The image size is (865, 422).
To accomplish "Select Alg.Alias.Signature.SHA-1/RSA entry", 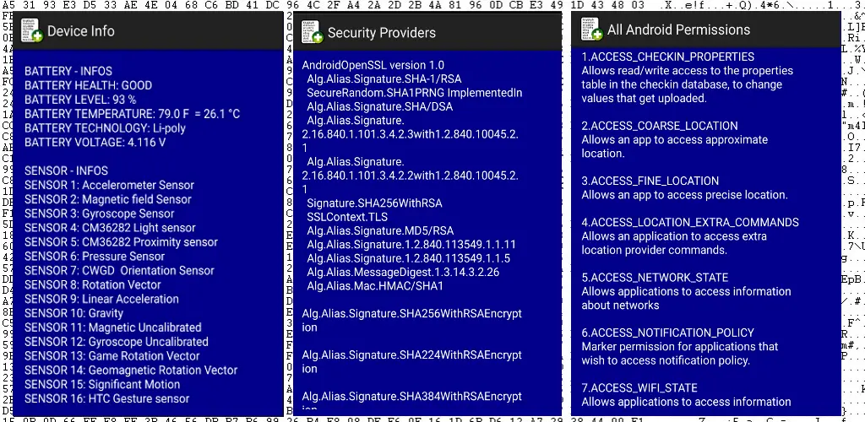I will coord(384,78).
